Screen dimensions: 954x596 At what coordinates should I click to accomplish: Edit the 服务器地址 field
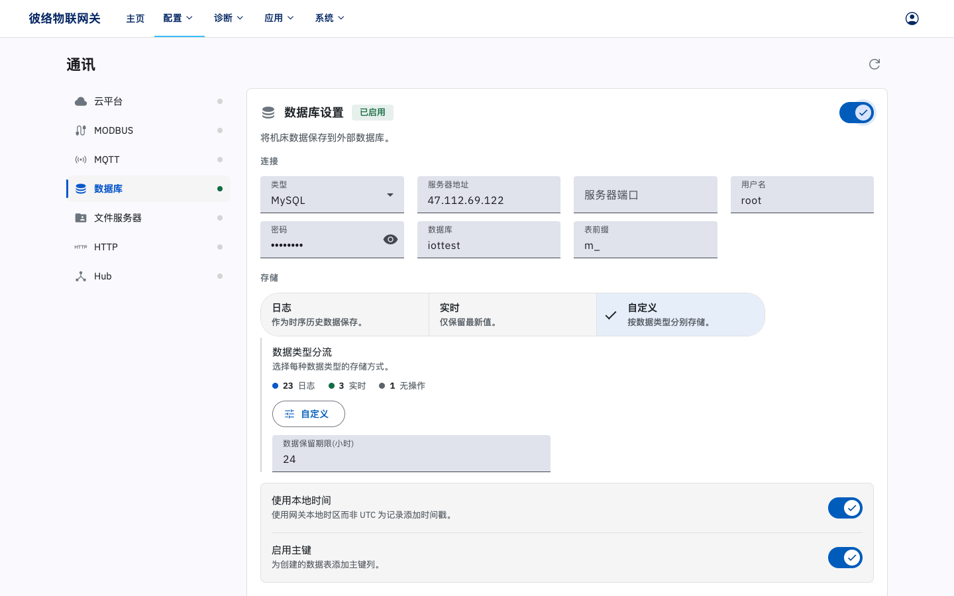point(489,195)
